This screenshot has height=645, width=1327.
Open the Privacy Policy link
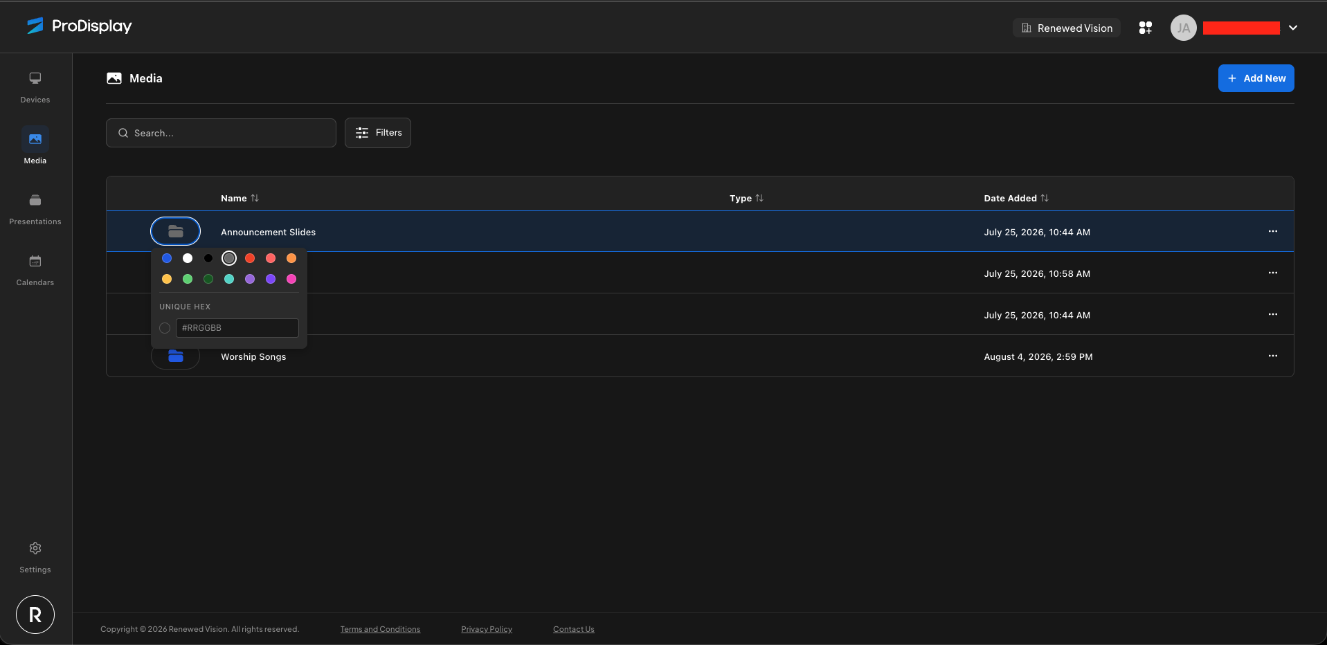487,629
